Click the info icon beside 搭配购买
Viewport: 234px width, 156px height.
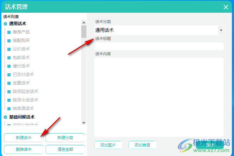(x=9, y=41)
